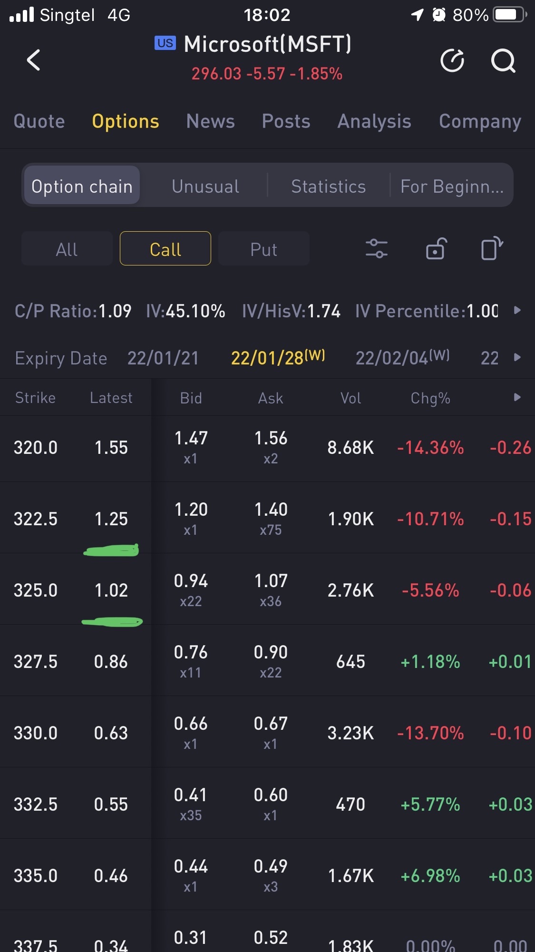Tap the US market flag badge
Viewport: 535px width, 952px height.
[165, 43]
